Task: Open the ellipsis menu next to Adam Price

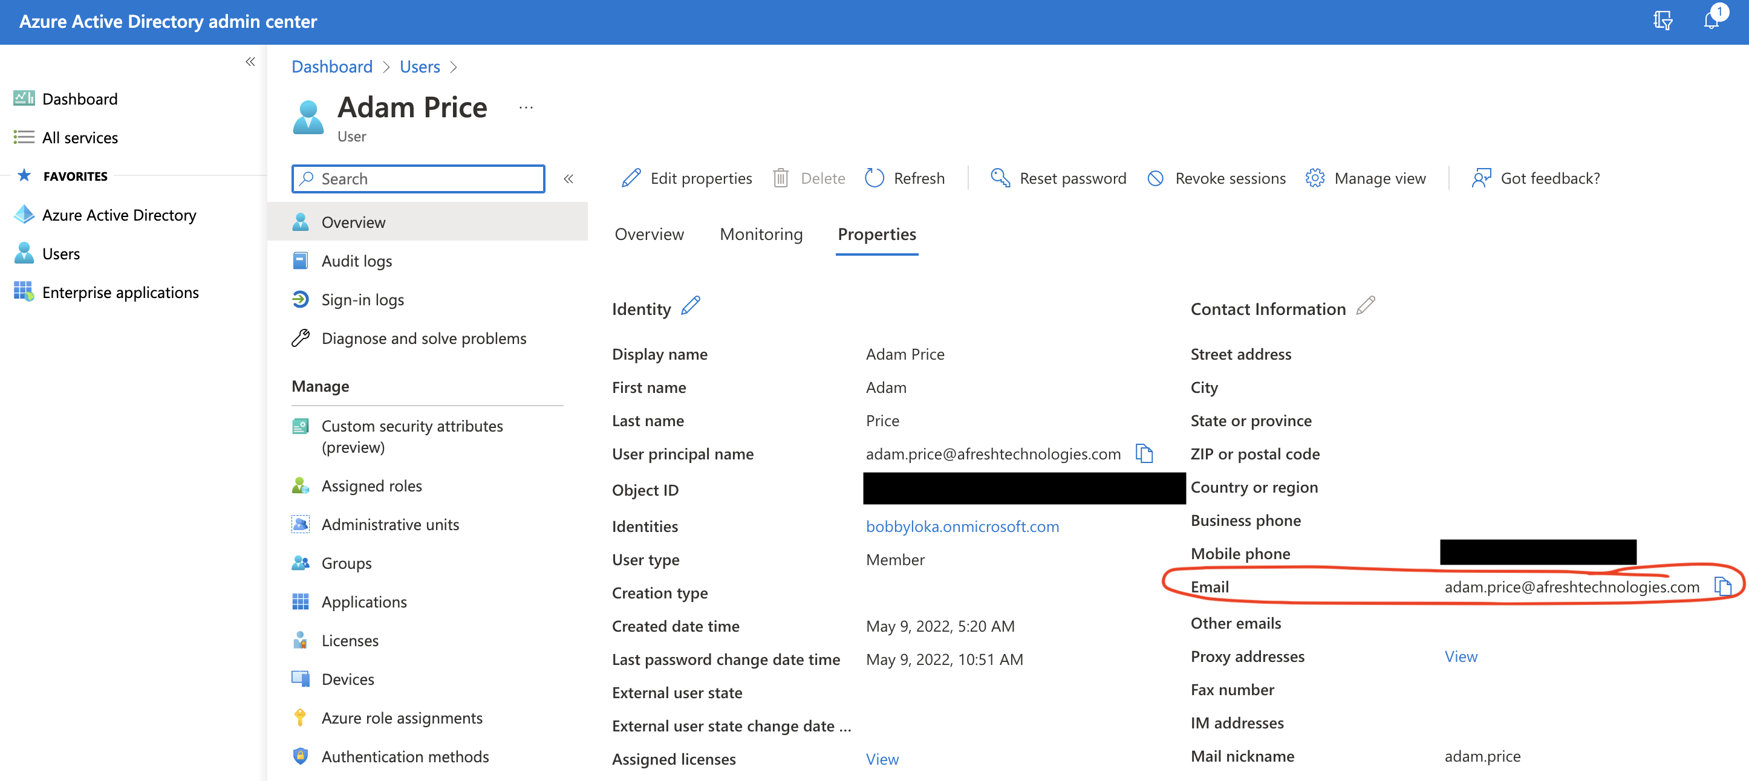Action: 526,106
